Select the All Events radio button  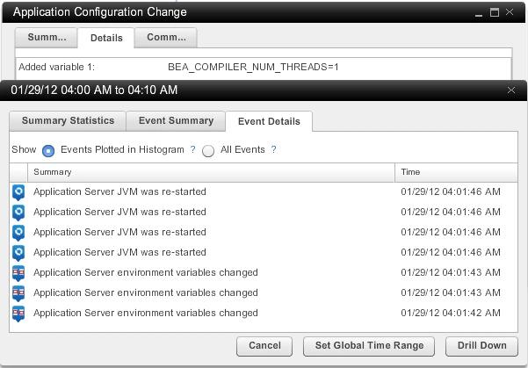tap(208, 151)
